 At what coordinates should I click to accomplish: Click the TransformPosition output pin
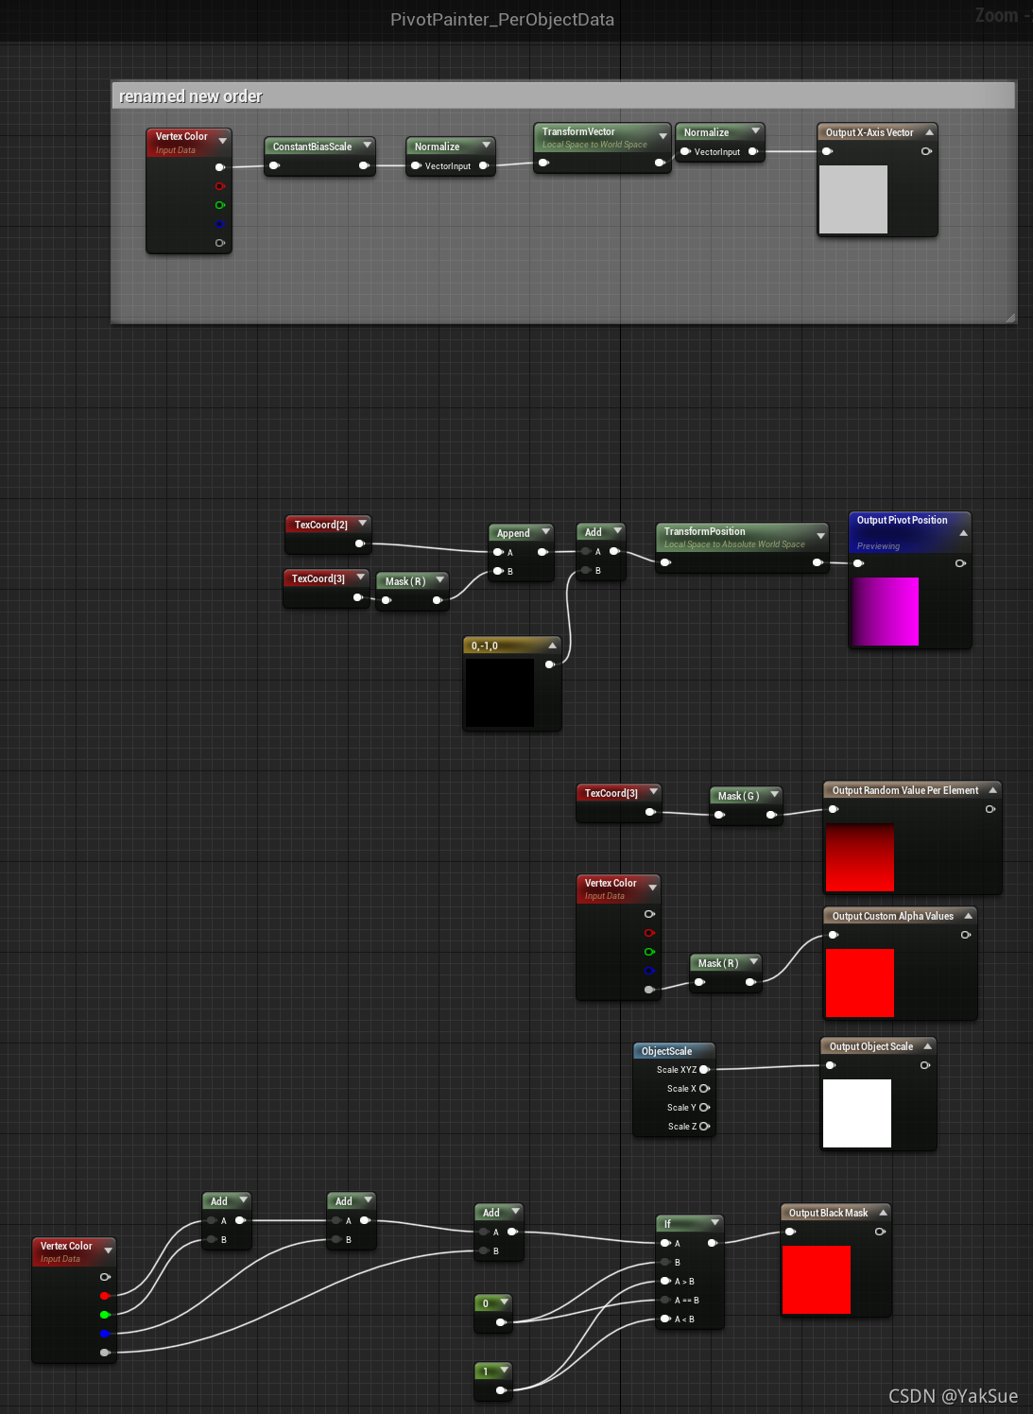[x=818, y=562]
